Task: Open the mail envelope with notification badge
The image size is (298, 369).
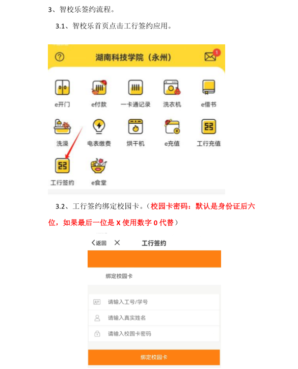Action: (212, 56)
